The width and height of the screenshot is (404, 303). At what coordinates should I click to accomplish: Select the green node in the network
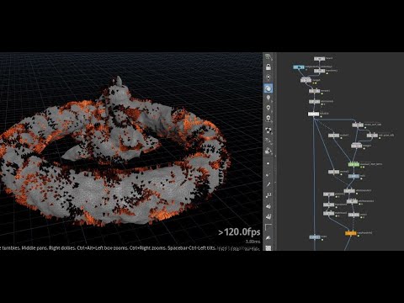click(x=353, y=164)
